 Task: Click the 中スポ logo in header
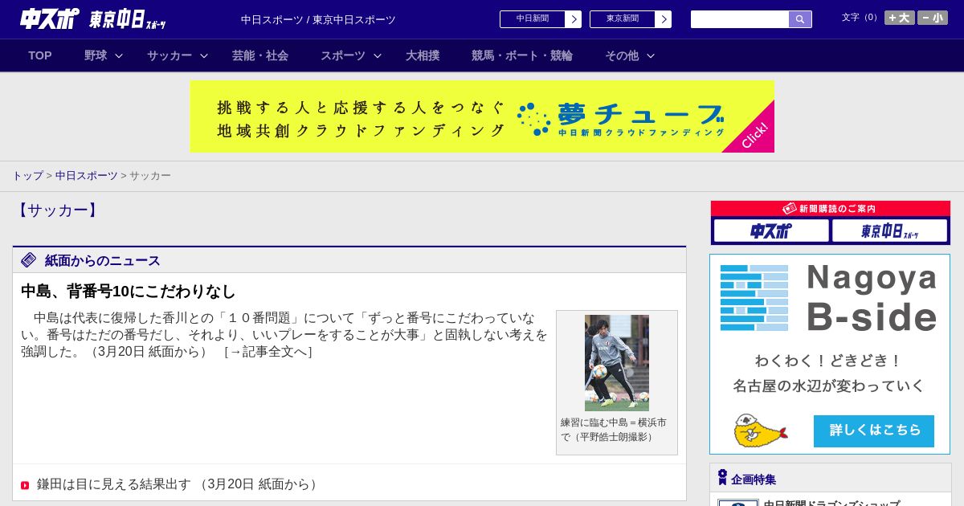50,18
